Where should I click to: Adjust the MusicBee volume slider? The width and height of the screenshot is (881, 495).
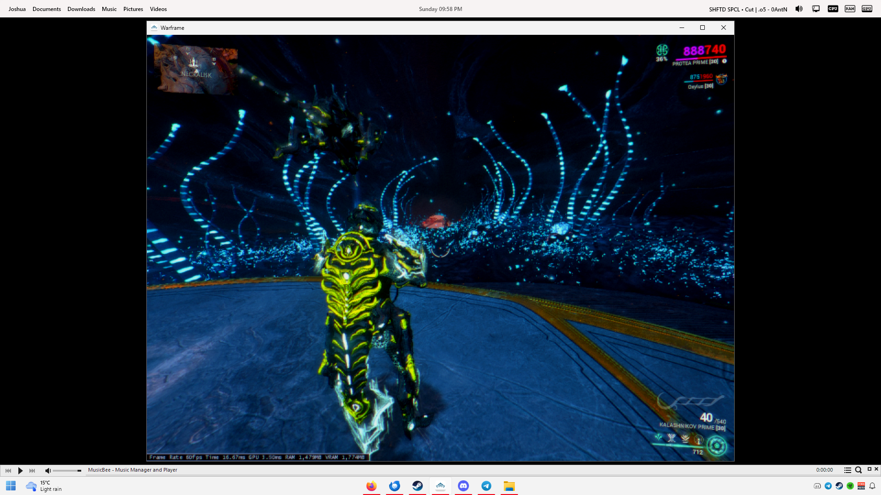(x=67, y=471)
